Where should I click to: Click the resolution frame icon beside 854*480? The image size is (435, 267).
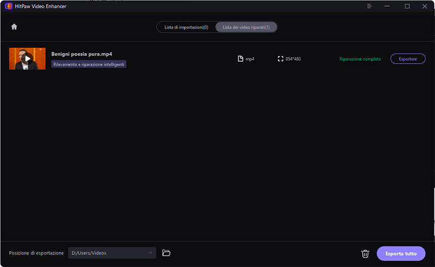[x=281, y=59]
